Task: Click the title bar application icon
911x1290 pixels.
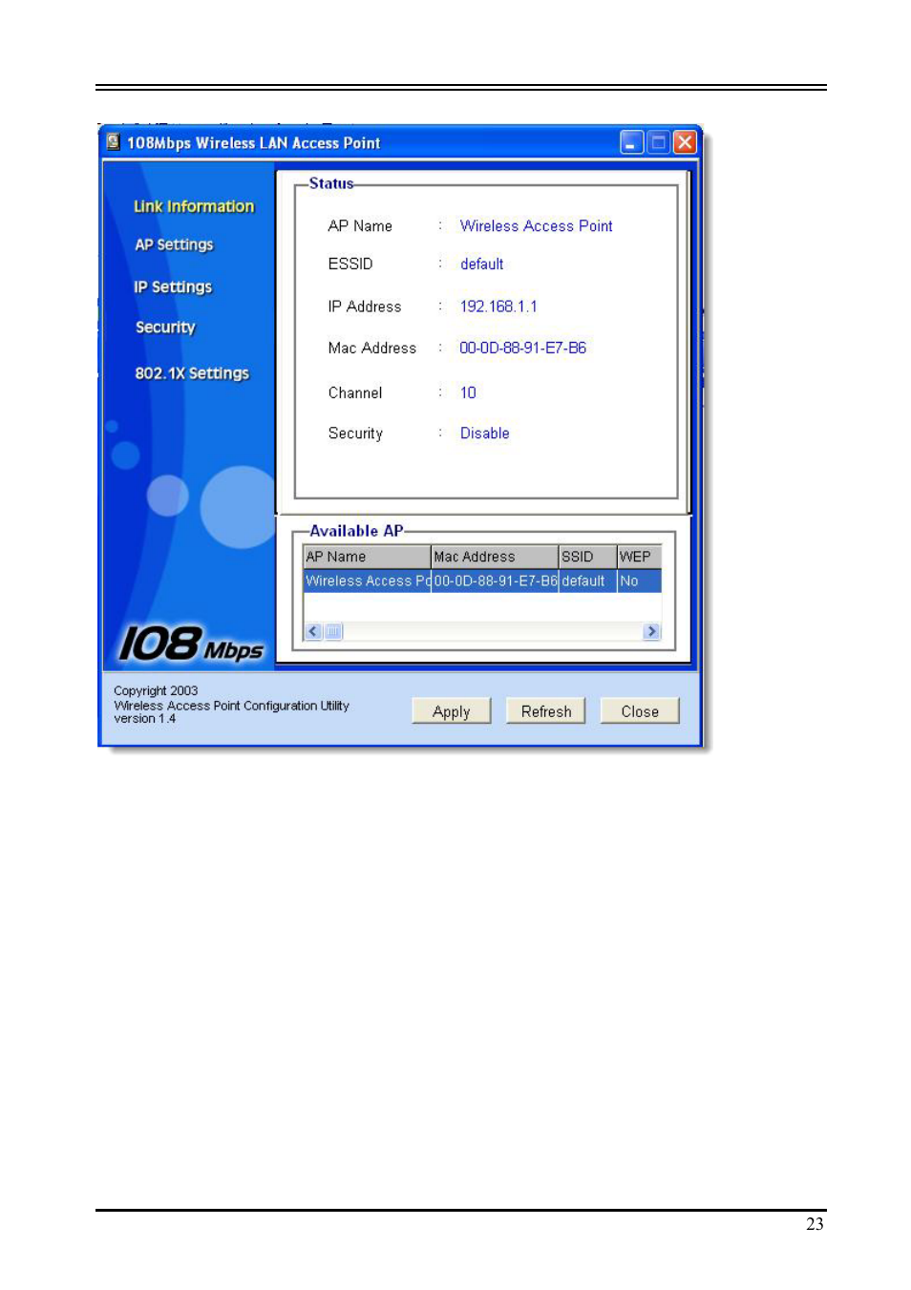Action: (114, 142)
